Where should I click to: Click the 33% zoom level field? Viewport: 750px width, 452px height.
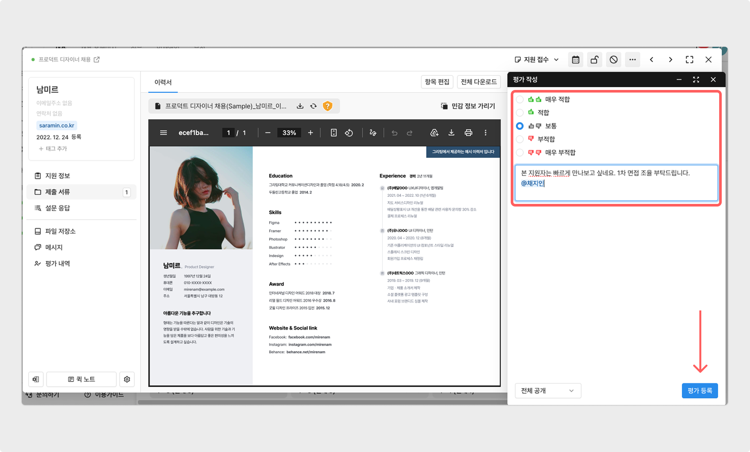click(x=289, y=133)
